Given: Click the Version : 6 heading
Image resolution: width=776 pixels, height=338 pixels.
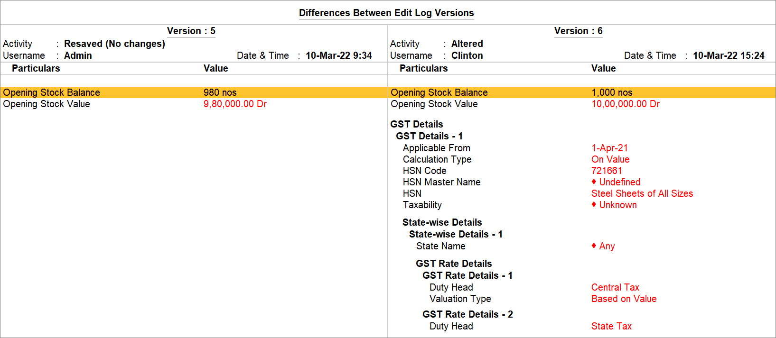Looking at the screenshot, I should point(578,31).
